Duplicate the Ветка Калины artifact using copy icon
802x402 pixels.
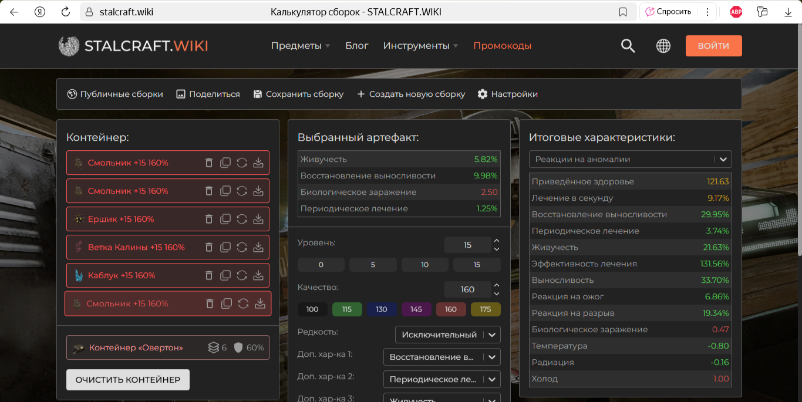click(x=225, y=247)
